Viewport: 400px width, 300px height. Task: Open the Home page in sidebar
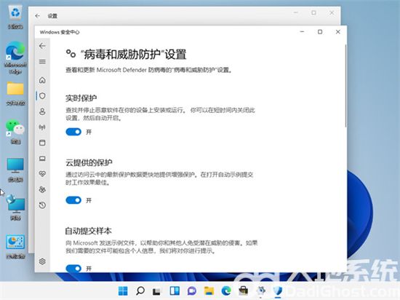point(42,80)
